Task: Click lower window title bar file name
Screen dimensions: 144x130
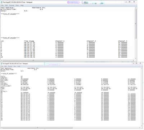Action: coord(15,64)
